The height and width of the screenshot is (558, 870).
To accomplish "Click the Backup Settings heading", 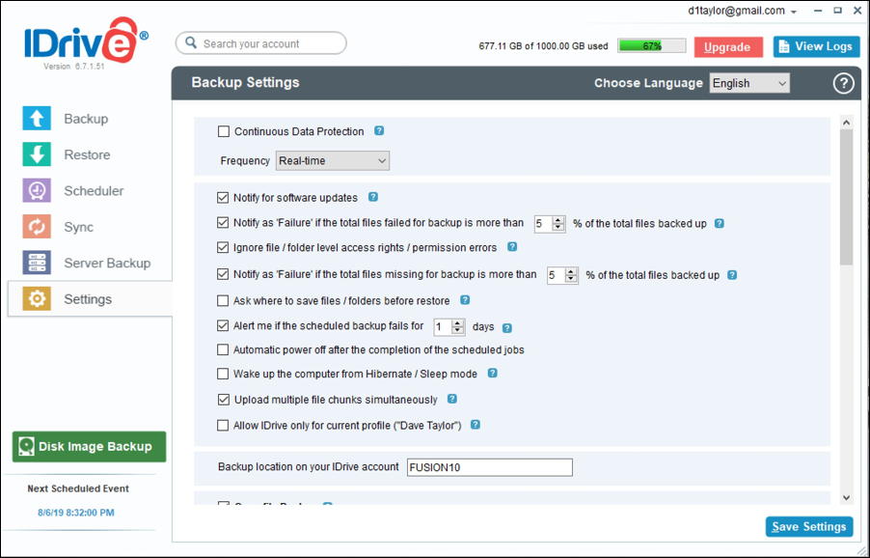I will click(245, 82).
